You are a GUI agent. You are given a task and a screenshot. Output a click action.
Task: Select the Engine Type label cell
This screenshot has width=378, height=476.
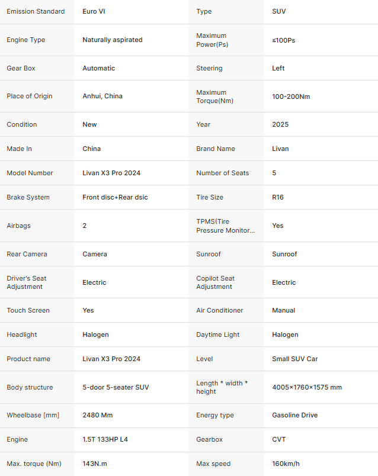26,40
